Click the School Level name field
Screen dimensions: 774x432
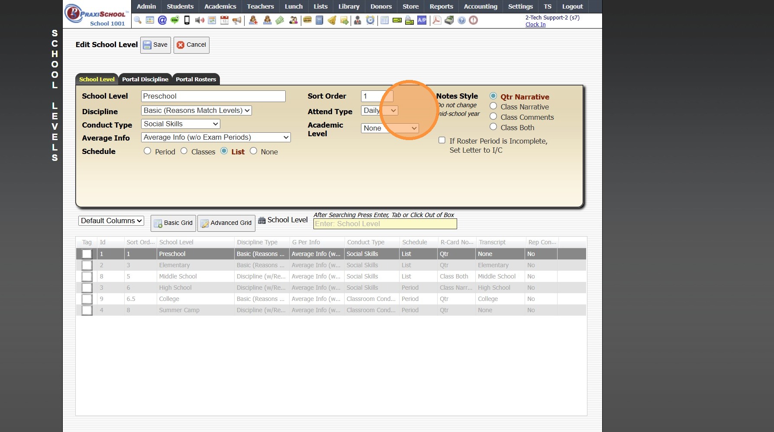tap(213, 96)
